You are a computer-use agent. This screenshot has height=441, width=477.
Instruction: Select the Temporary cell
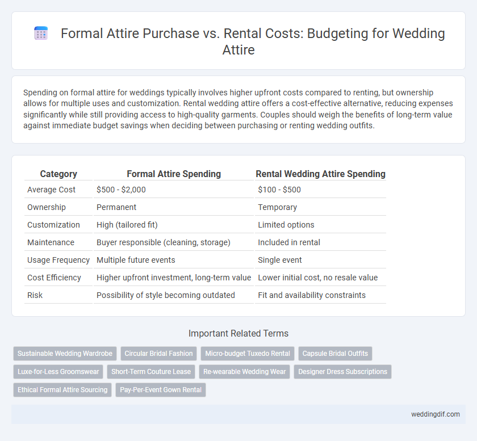tap(320, 207)
